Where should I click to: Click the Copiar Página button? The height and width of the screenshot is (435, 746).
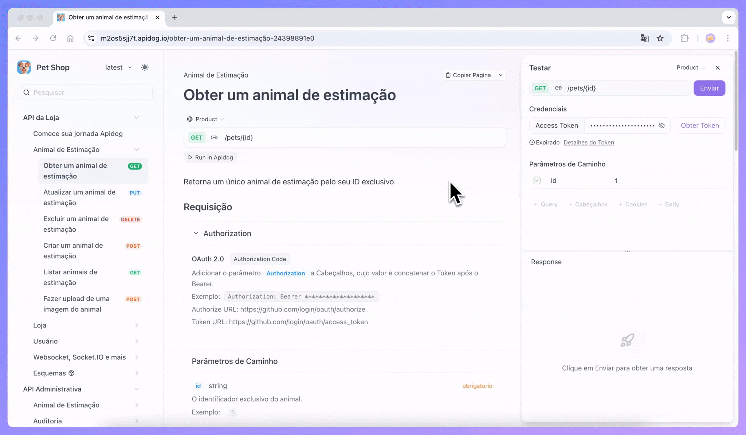tap(468, 75)
